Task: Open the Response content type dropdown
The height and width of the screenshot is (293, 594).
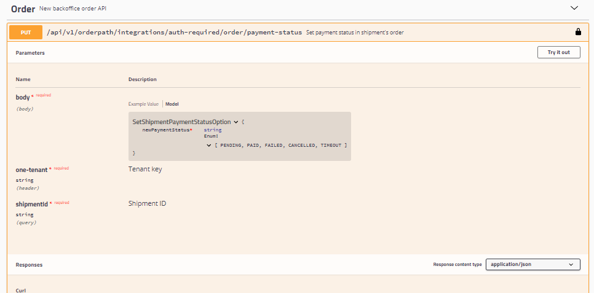Action: click(x=533, y=265)
